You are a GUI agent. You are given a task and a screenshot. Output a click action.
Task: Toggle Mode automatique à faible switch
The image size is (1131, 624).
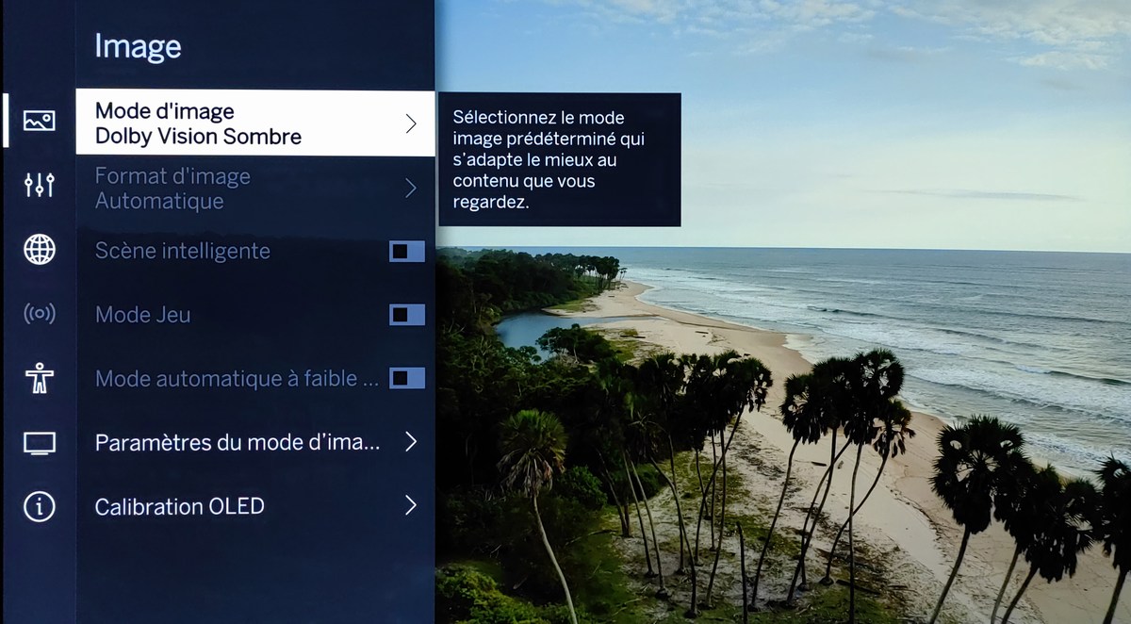tap(407, 378)
